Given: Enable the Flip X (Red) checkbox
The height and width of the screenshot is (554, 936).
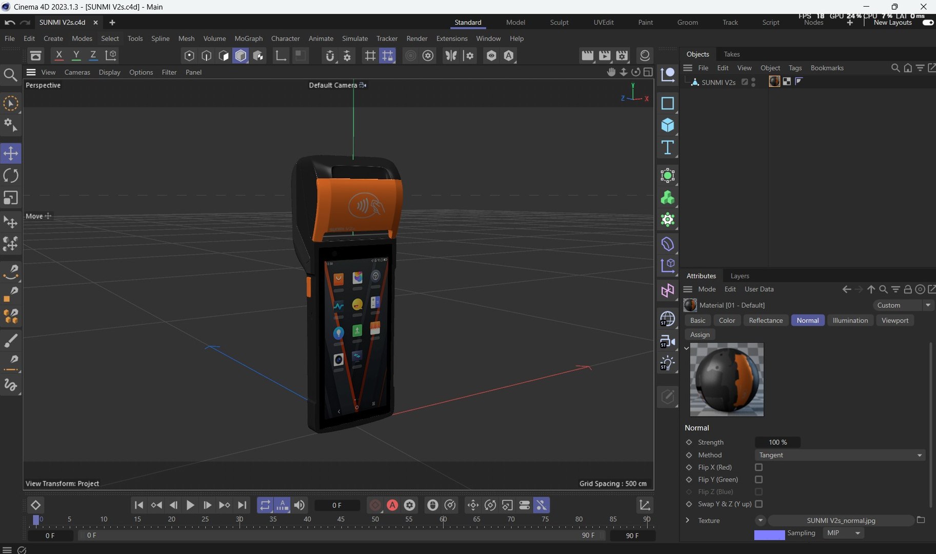Looking at the screenshot, I should 759,467.
